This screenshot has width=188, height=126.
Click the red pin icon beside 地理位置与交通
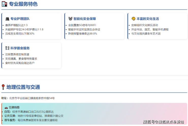3,87
